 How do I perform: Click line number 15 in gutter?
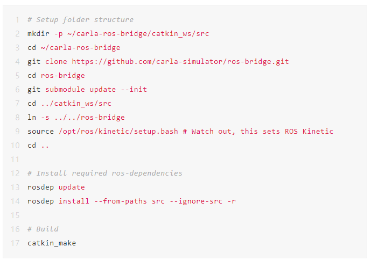(x=16, y=215)
